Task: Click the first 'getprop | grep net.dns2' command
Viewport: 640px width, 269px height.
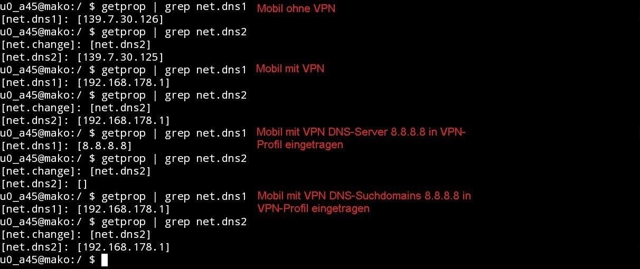Action: point(174,32)
